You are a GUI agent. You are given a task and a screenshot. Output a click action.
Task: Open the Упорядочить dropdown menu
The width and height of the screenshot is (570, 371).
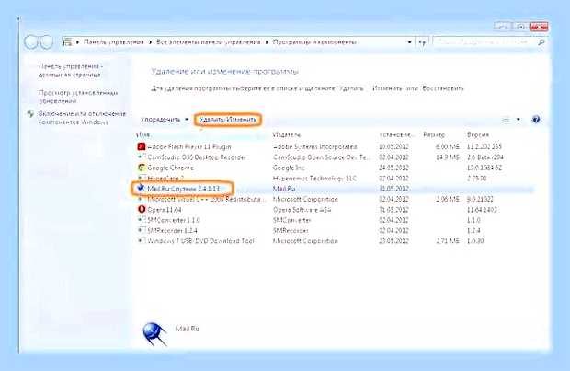pos(165,120)
